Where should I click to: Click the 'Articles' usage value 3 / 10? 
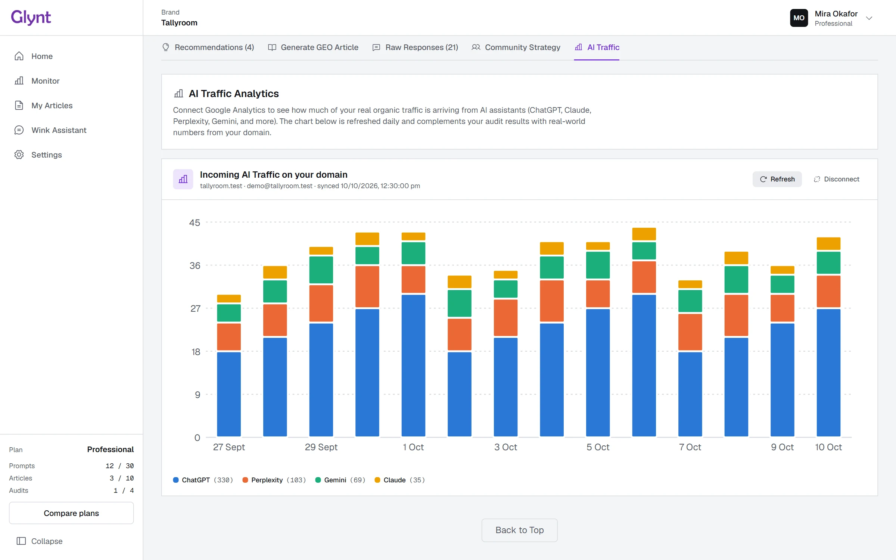point(122,478)
